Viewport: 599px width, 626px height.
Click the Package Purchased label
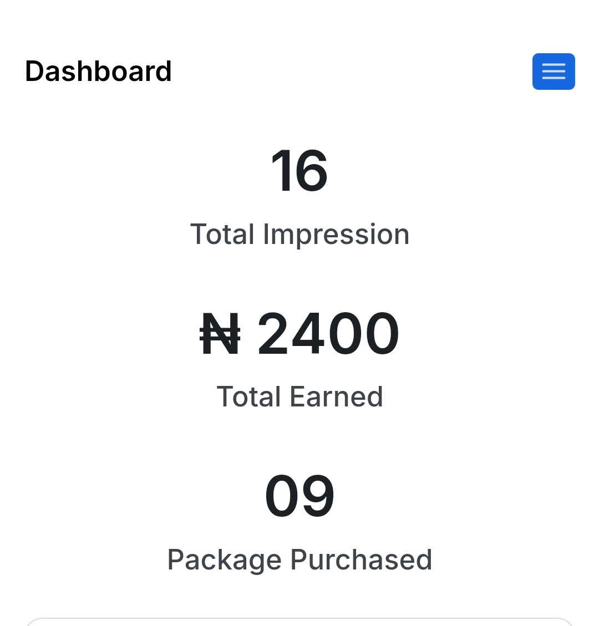click(x=299, y=560)
